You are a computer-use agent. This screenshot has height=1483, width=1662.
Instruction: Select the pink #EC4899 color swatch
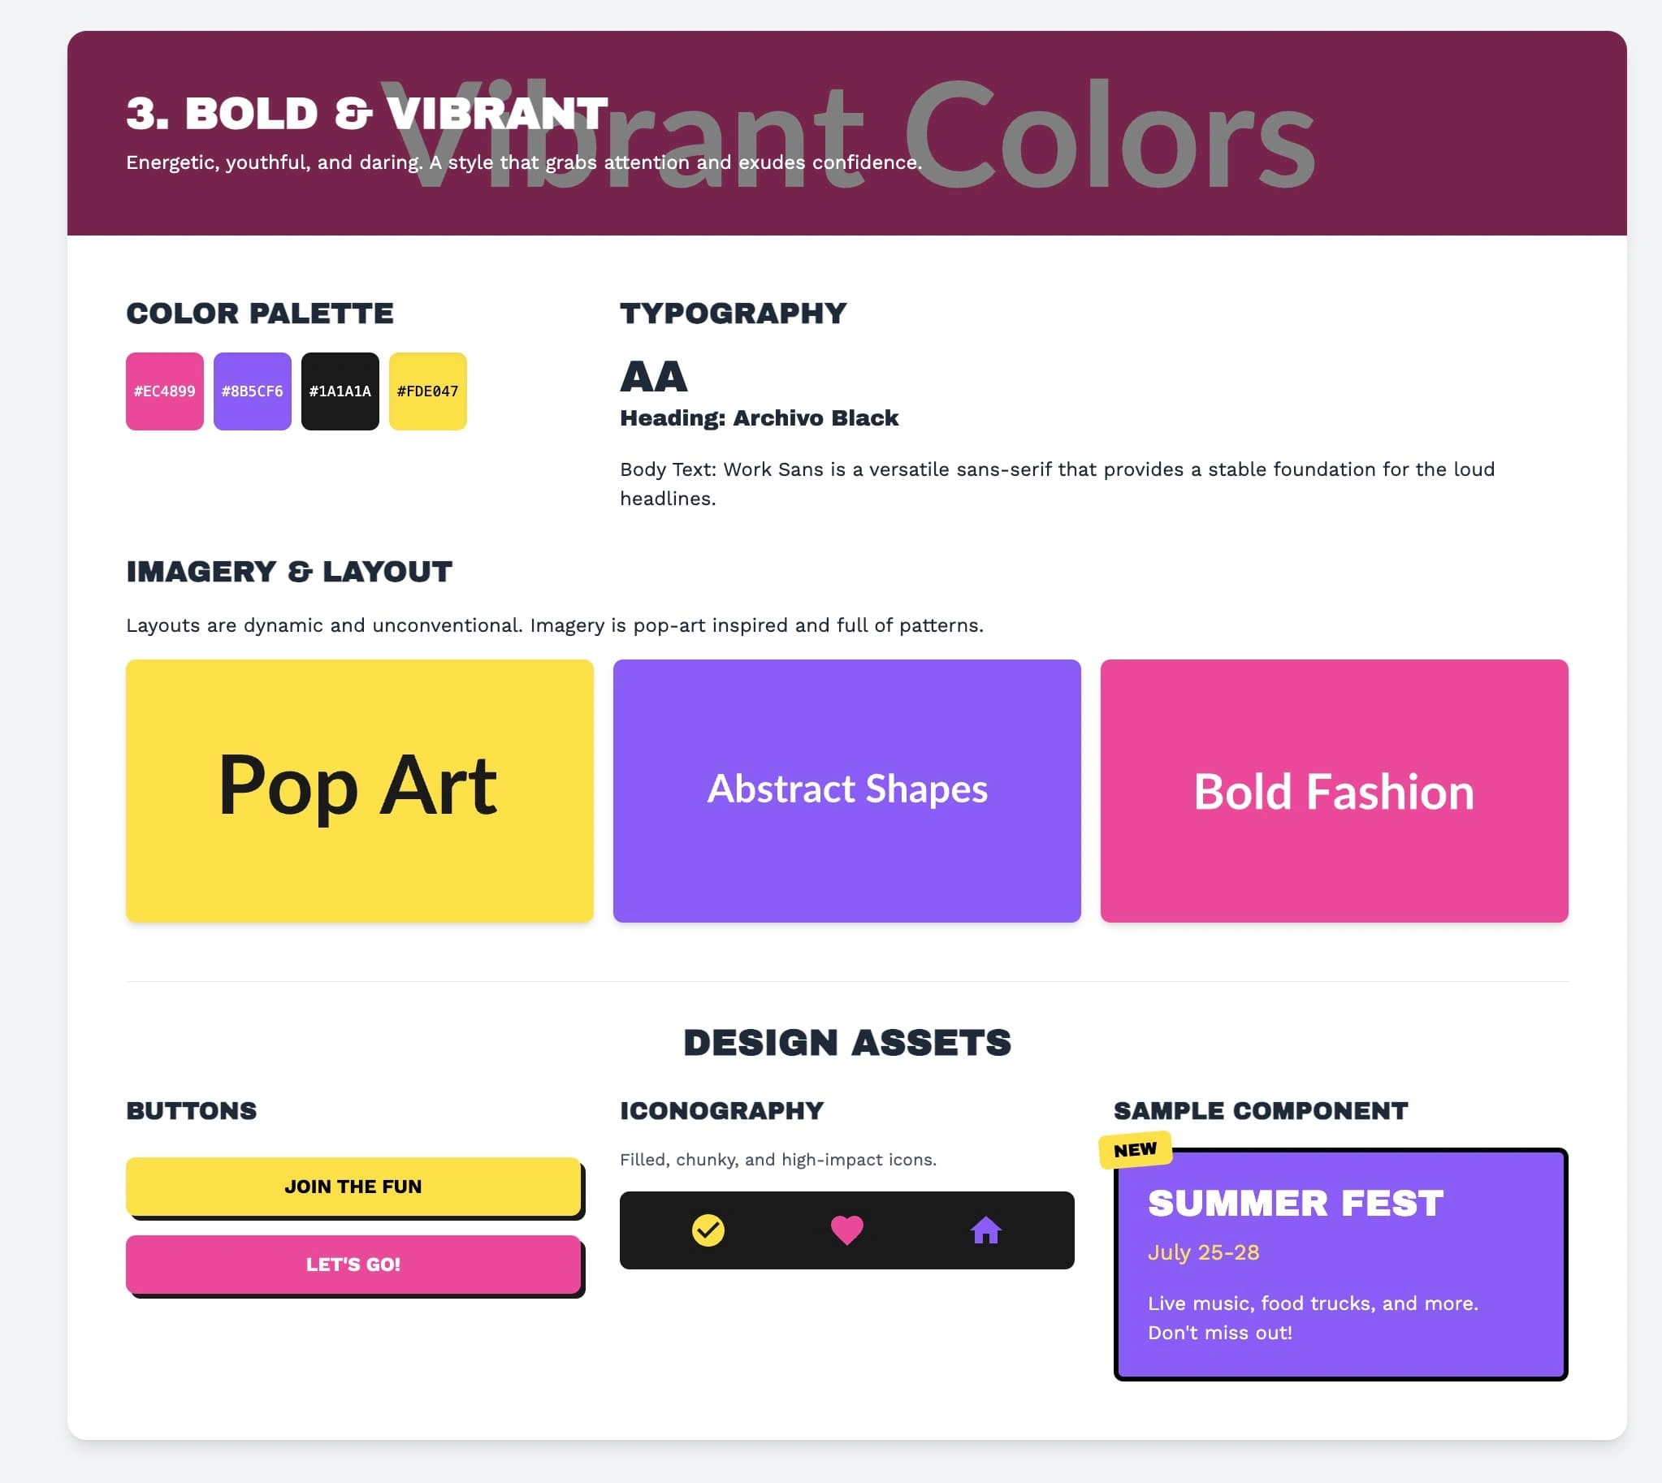pos(165,391)
